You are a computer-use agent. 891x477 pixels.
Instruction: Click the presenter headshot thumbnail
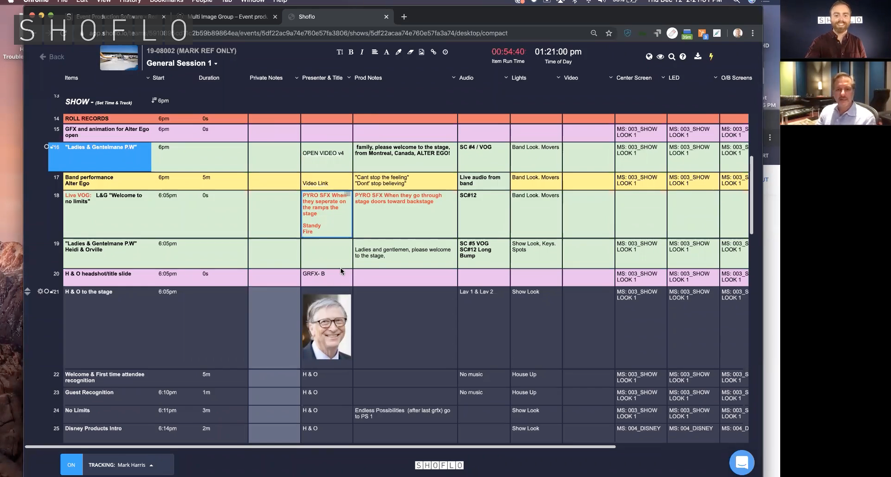tap(327, 327)
